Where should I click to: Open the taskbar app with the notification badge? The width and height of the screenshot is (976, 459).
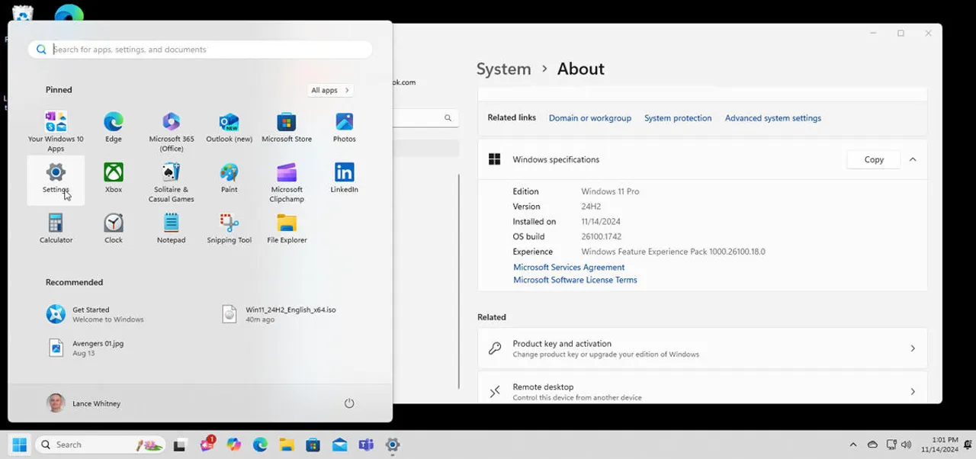pos(207,445)
